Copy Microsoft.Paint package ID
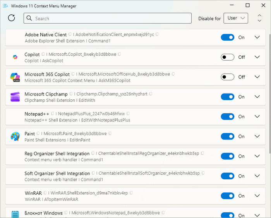This screenshot has height=218, width=271. click(x=110, y=133)
